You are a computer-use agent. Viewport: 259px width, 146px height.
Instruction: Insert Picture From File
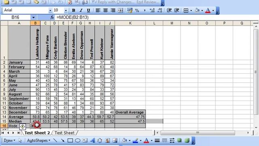115,141
